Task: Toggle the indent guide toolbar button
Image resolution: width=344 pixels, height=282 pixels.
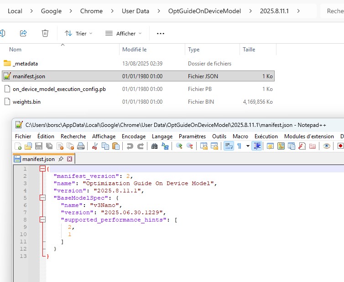Action: (257, 146)
